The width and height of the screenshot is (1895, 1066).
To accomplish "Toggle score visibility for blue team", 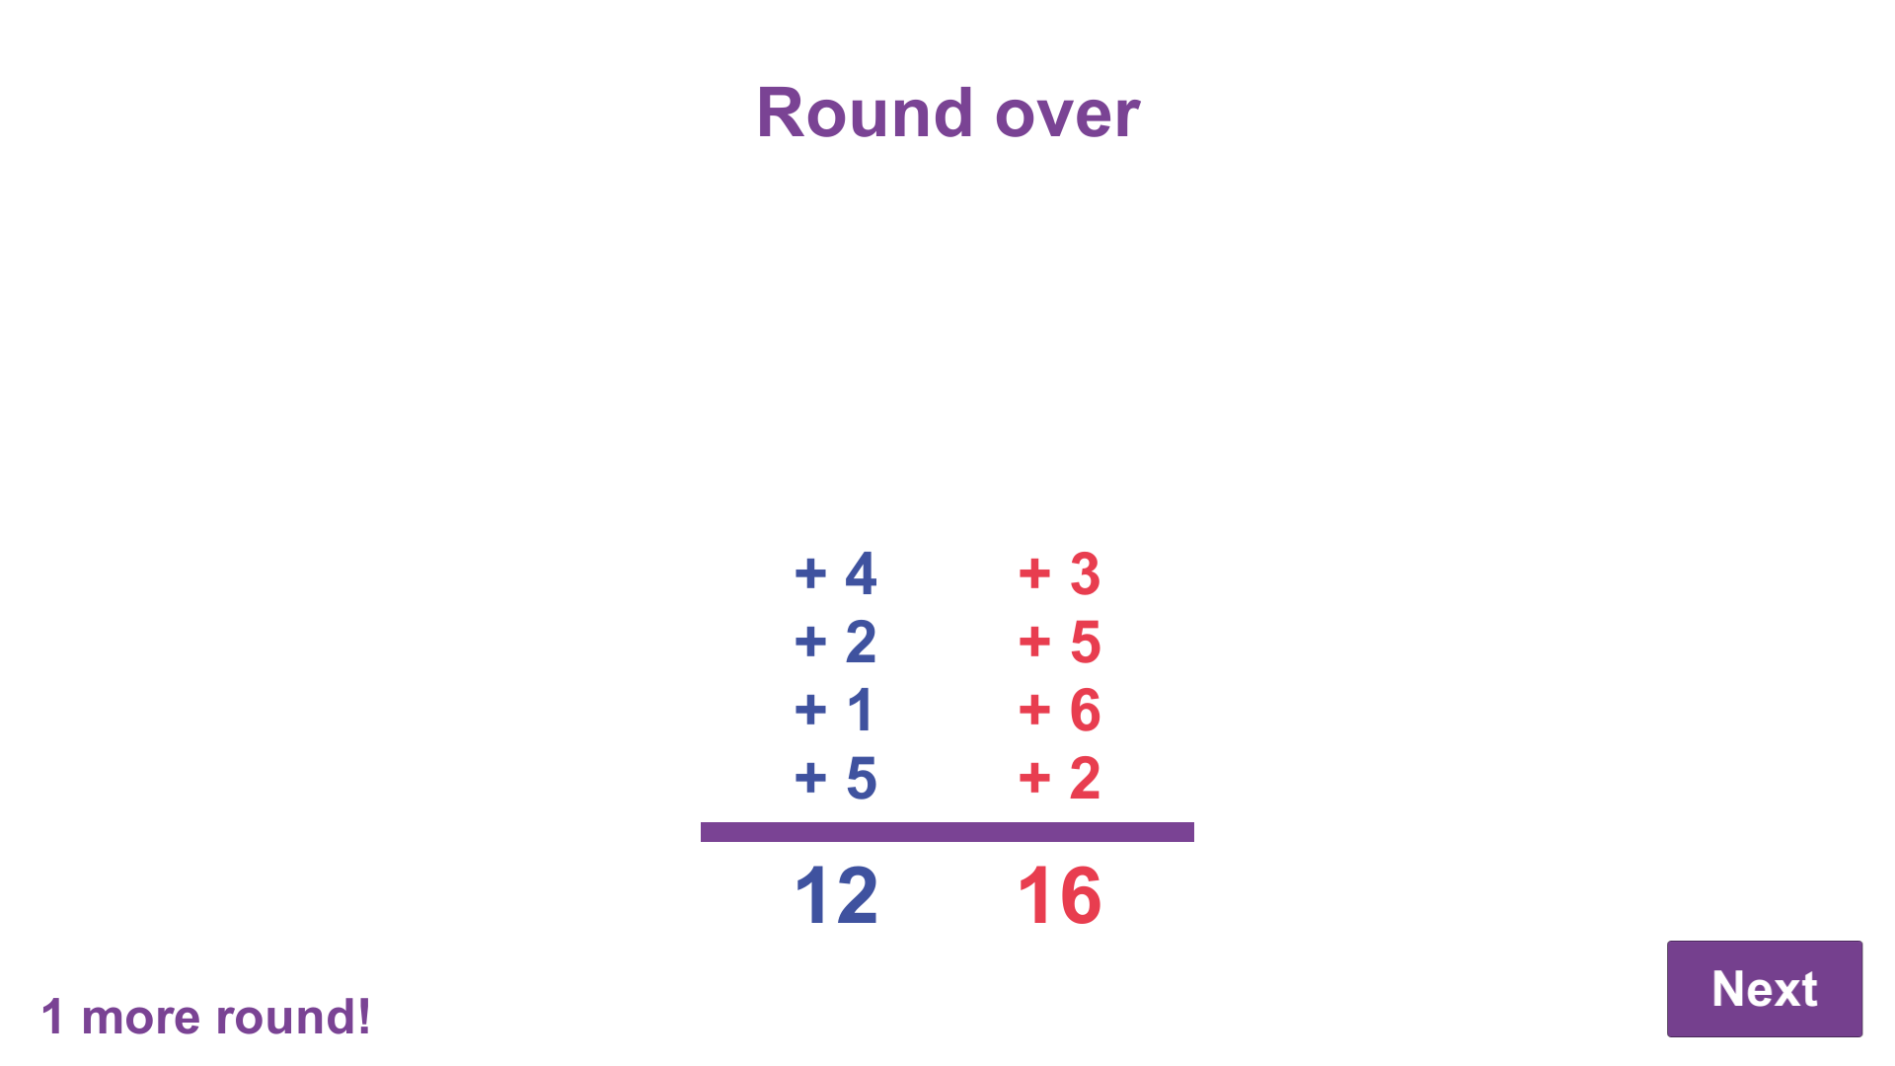I will tap(837, 894).
